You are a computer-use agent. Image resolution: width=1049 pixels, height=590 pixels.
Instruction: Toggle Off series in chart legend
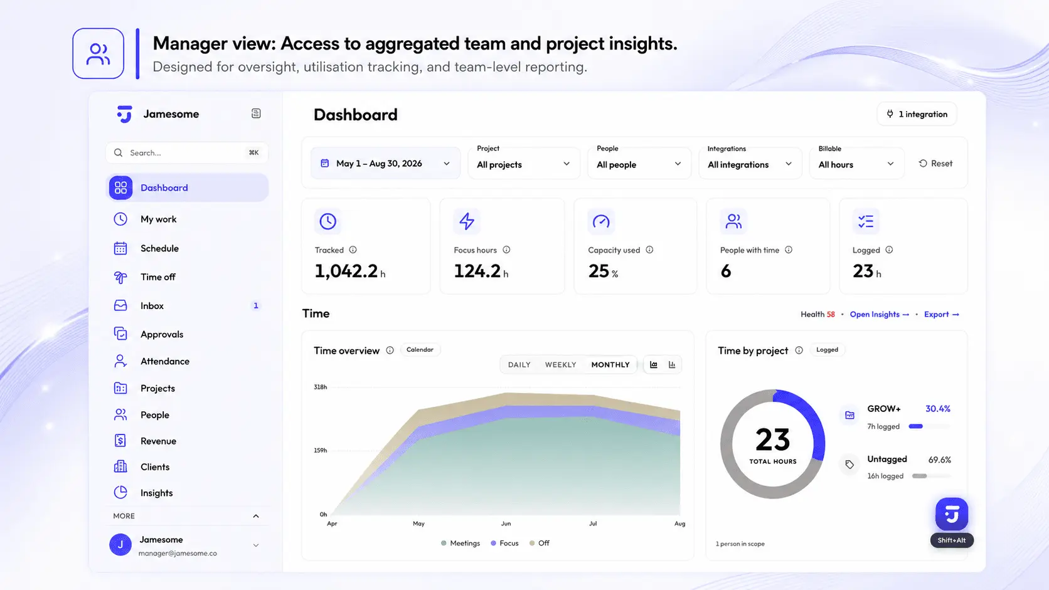pos(540,543)
